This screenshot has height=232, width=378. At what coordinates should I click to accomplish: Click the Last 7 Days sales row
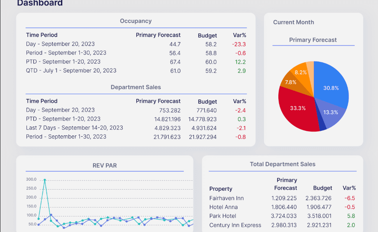[74, 128]
